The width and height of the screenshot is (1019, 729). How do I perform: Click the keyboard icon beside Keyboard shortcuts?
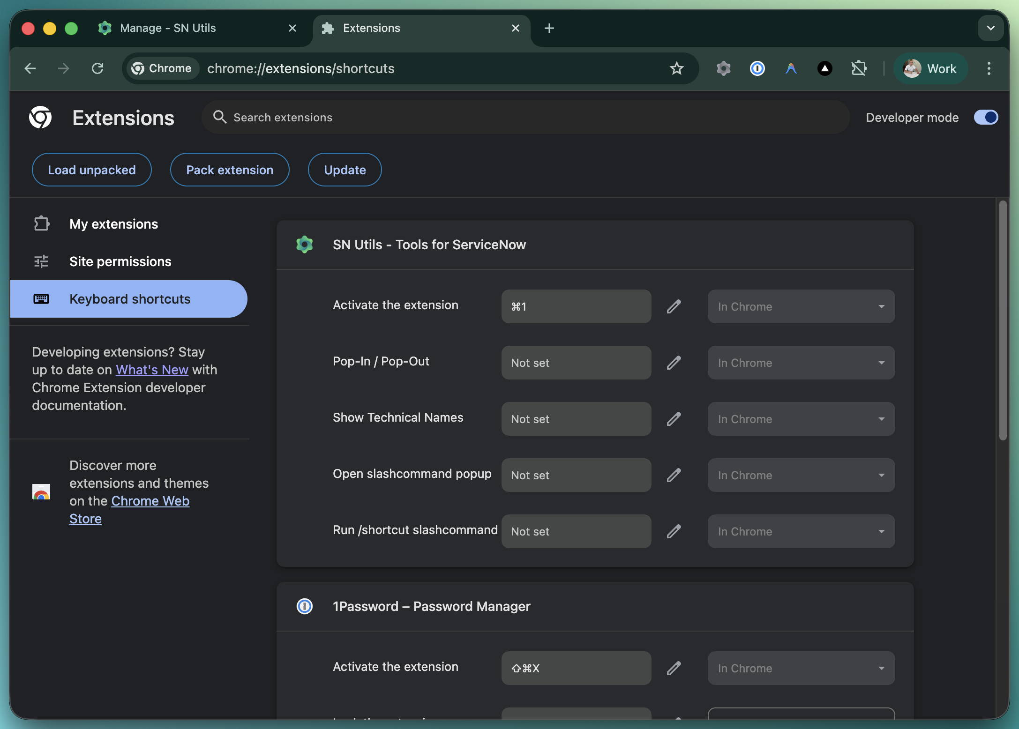(42, 298)
